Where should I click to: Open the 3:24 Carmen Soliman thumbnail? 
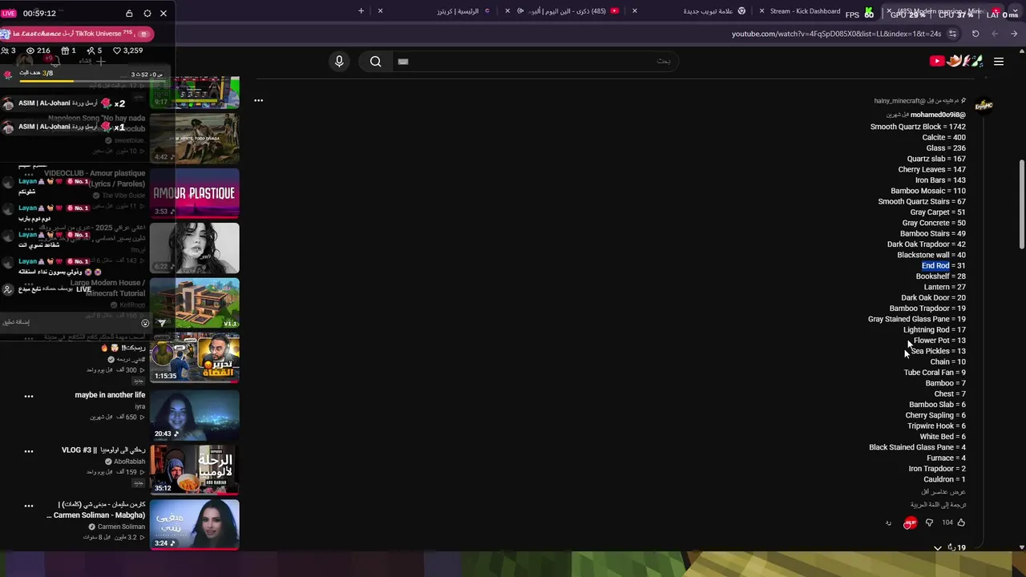coord(194,525)
